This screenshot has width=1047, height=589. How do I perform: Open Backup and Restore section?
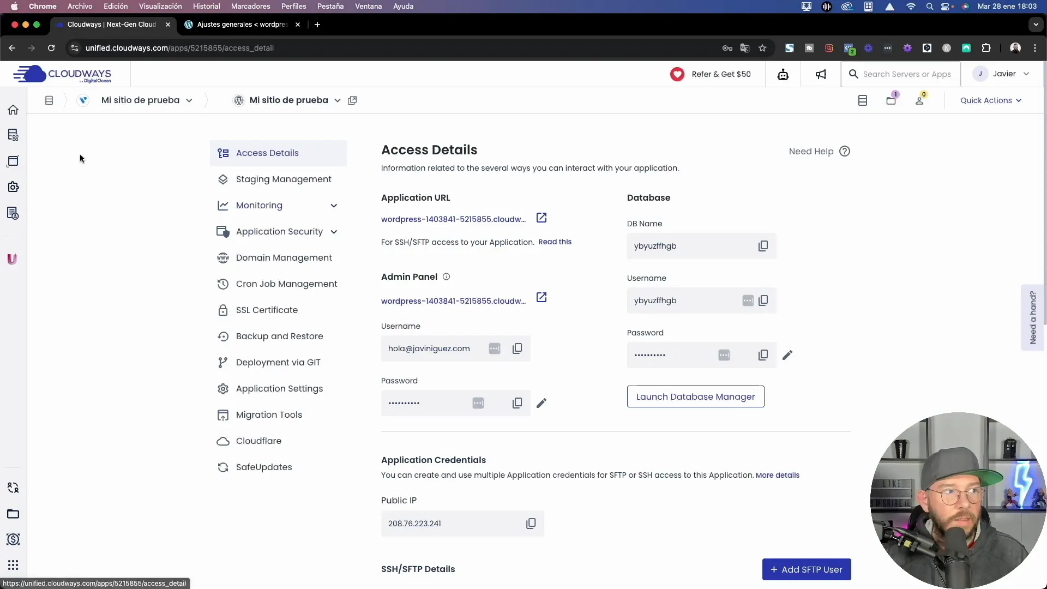click(x=278, y=336)
